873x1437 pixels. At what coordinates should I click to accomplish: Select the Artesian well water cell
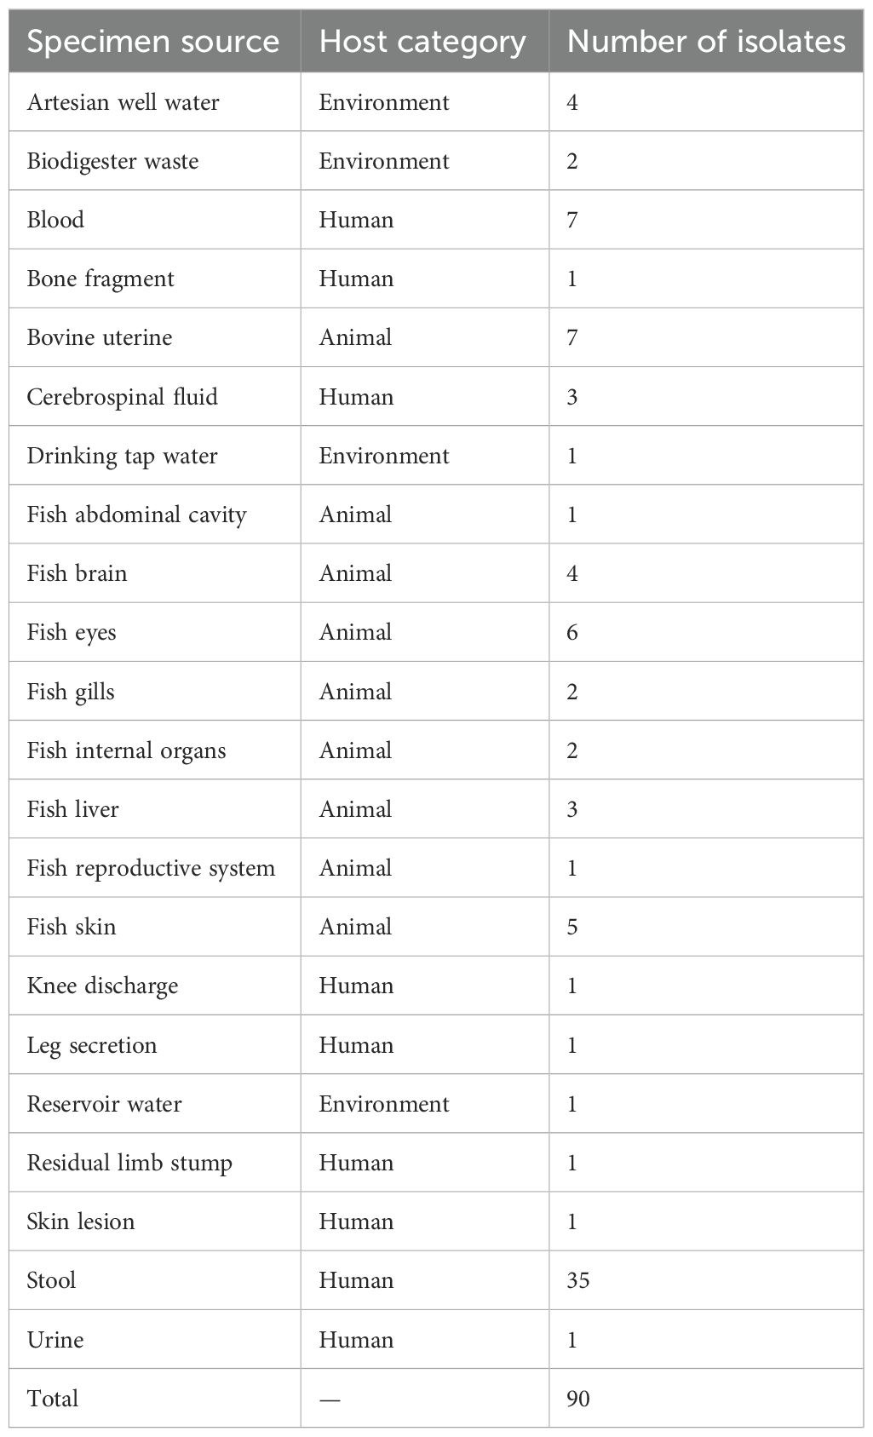coord(123,102)
